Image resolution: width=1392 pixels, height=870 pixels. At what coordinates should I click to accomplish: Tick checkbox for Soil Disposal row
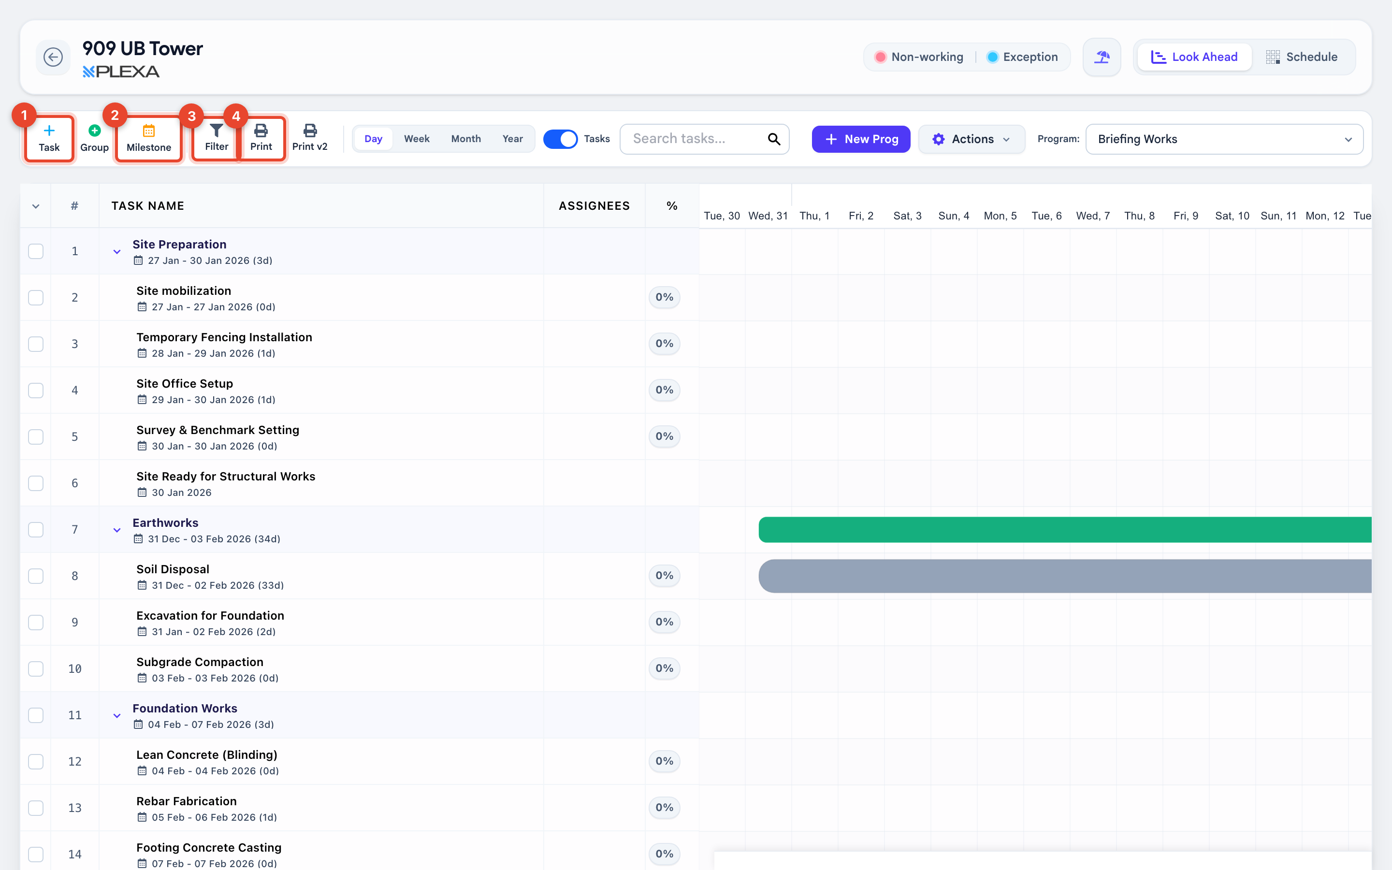[x=36, y=576]
